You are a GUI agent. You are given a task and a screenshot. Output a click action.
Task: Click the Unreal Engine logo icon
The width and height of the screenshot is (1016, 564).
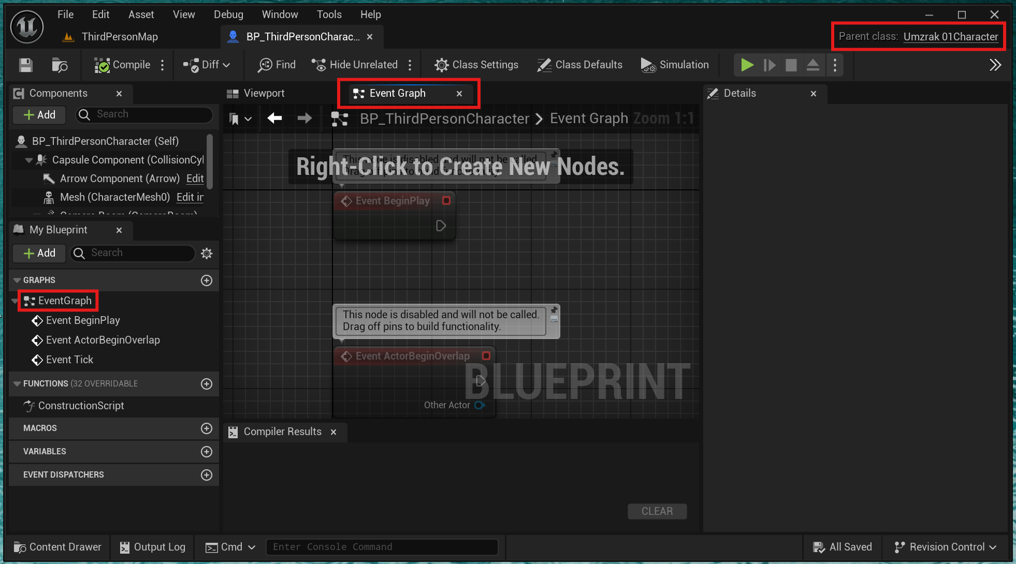click(x=27, y=26)
